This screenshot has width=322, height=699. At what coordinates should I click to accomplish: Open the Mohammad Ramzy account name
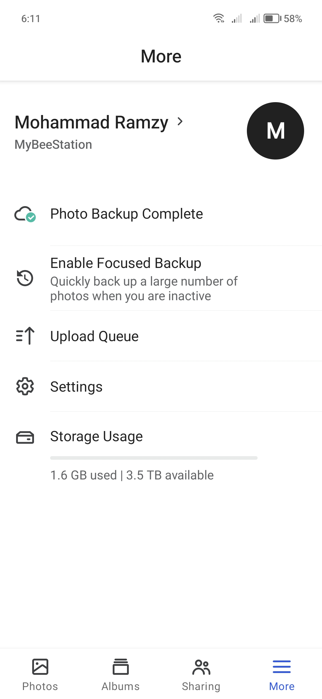[92, 122]
